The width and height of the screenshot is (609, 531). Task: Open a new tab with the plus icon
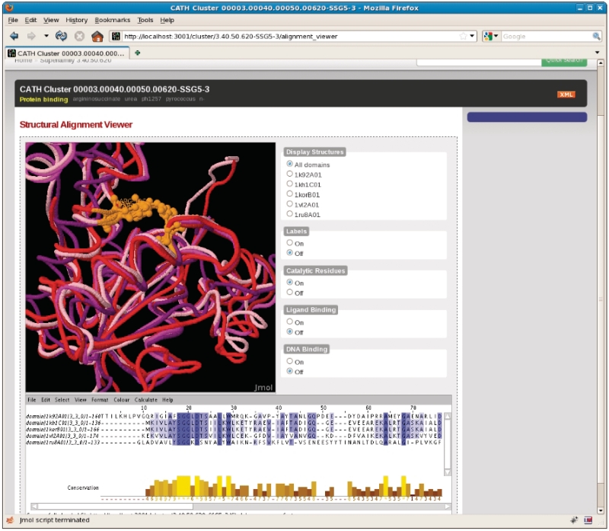(138, 53)
